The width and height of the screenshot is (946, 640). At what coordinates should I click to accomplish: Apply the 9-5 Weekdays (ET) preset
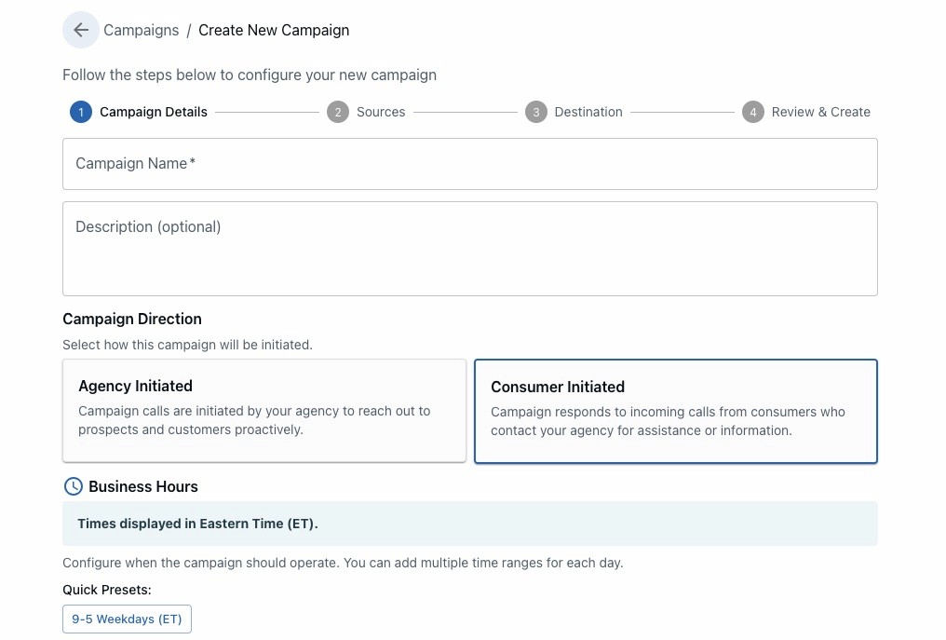coord(127,619)
